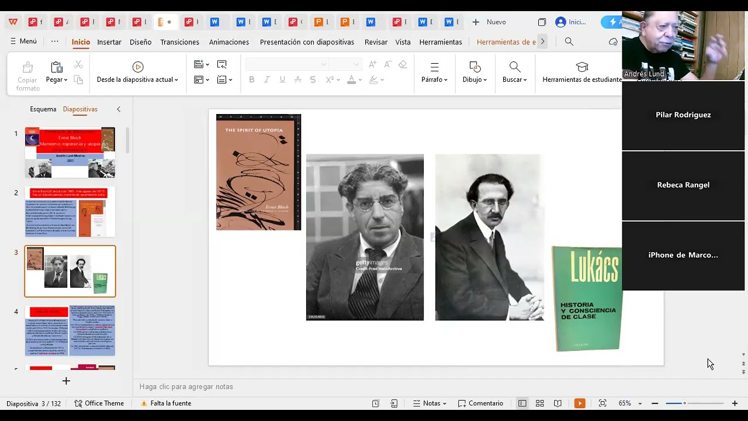Expand Desde la diapositiva actual dropdown
This screenshot has width=748, height=421.
click(x=176, y=80)
